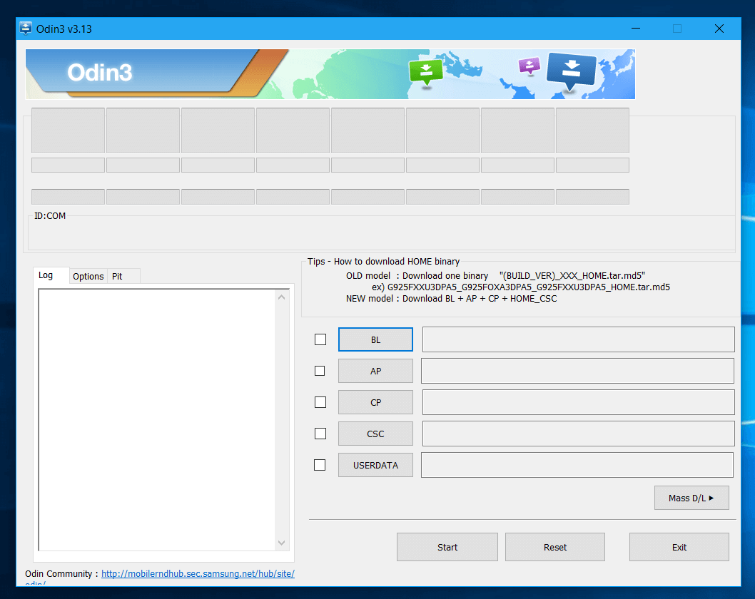Enable the BL file checkbox

(x=320, y=339)
